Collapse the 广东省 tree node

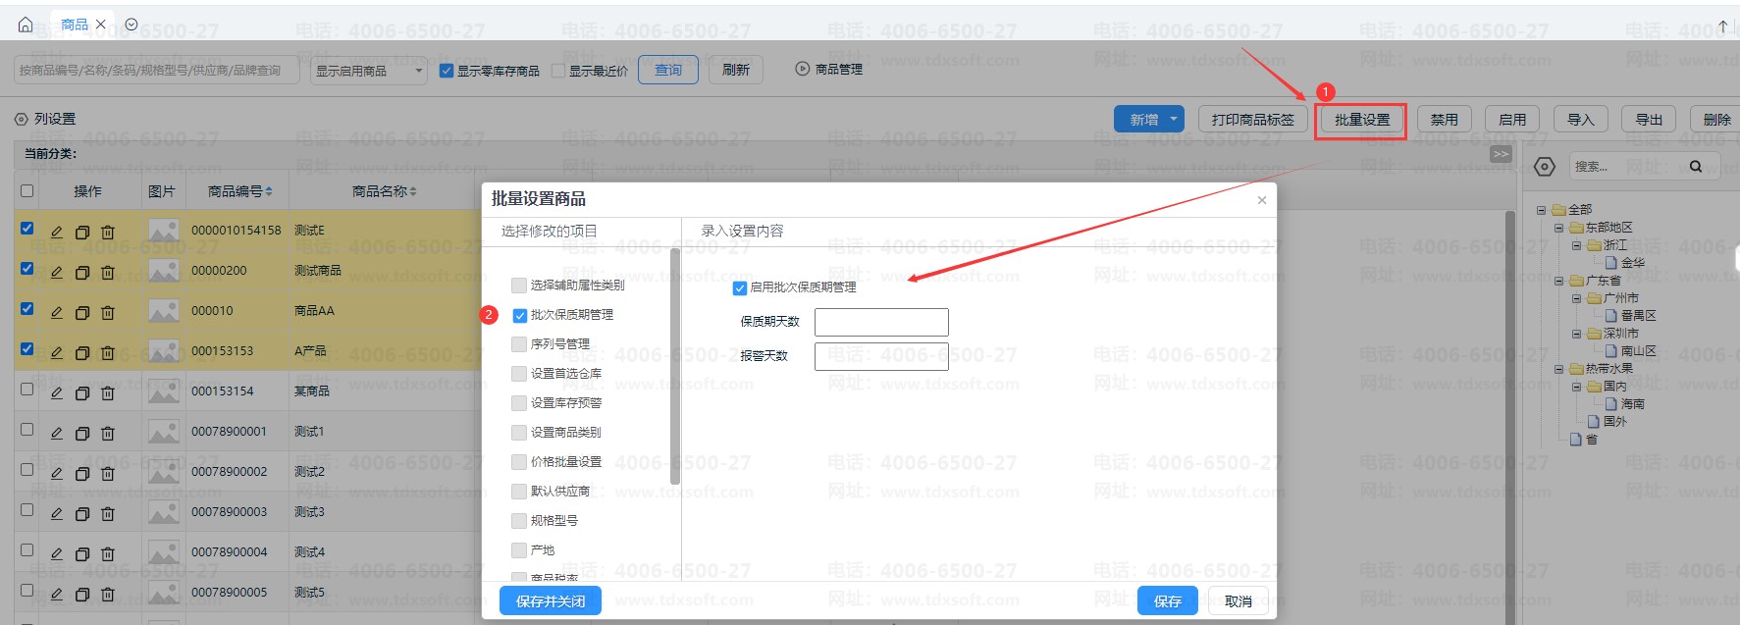click(1559, 281)
